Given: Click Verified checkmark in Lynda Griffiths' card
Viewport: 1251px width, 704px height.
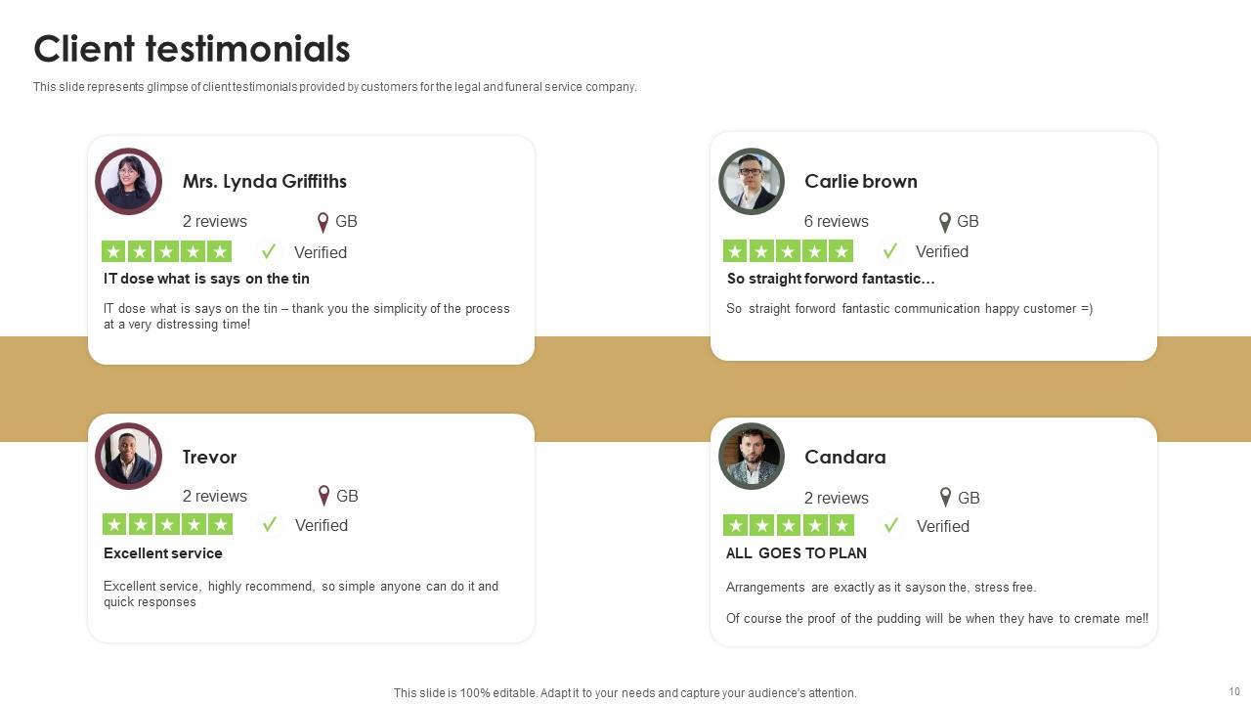Looking at the screenshot, I should [x=269, y=252].
